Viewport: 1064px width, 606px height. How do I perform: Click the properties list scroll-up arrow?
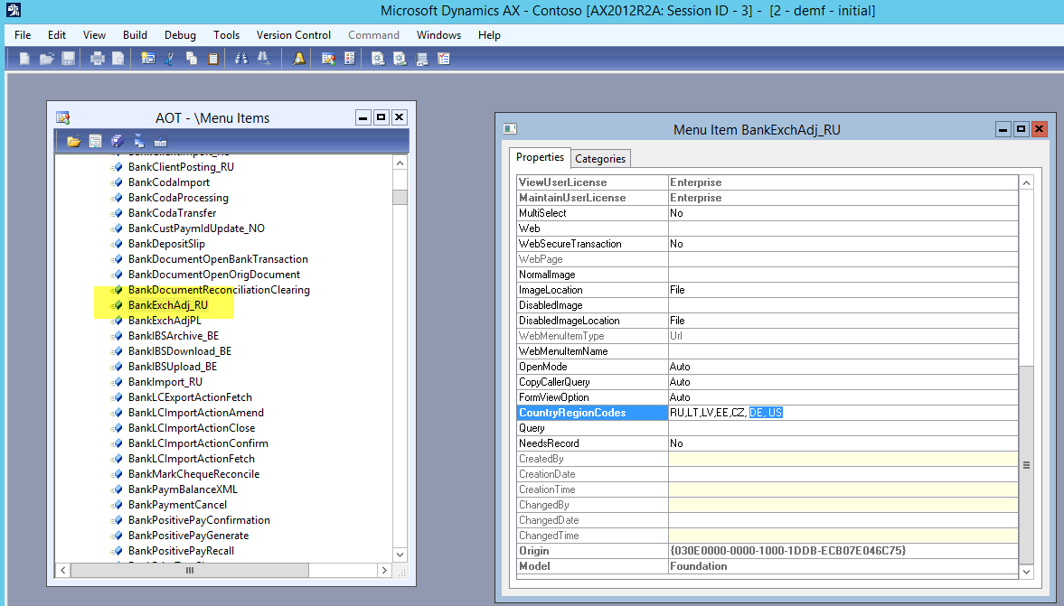pos(1026,183)
